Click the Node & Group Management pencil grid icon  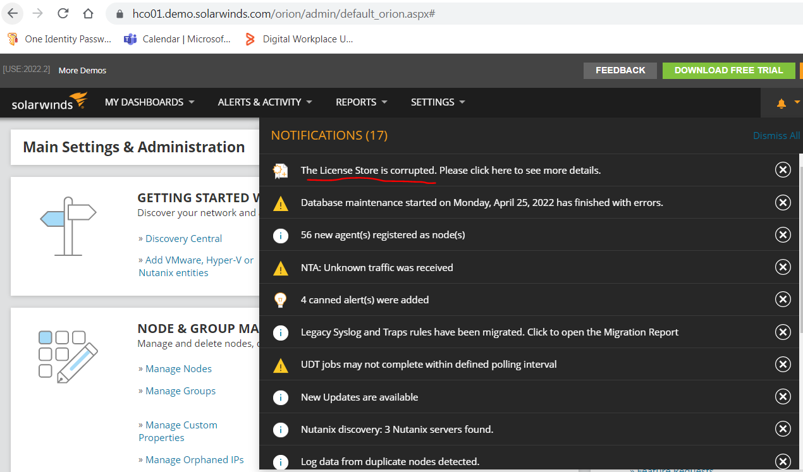tap(68, 356)
